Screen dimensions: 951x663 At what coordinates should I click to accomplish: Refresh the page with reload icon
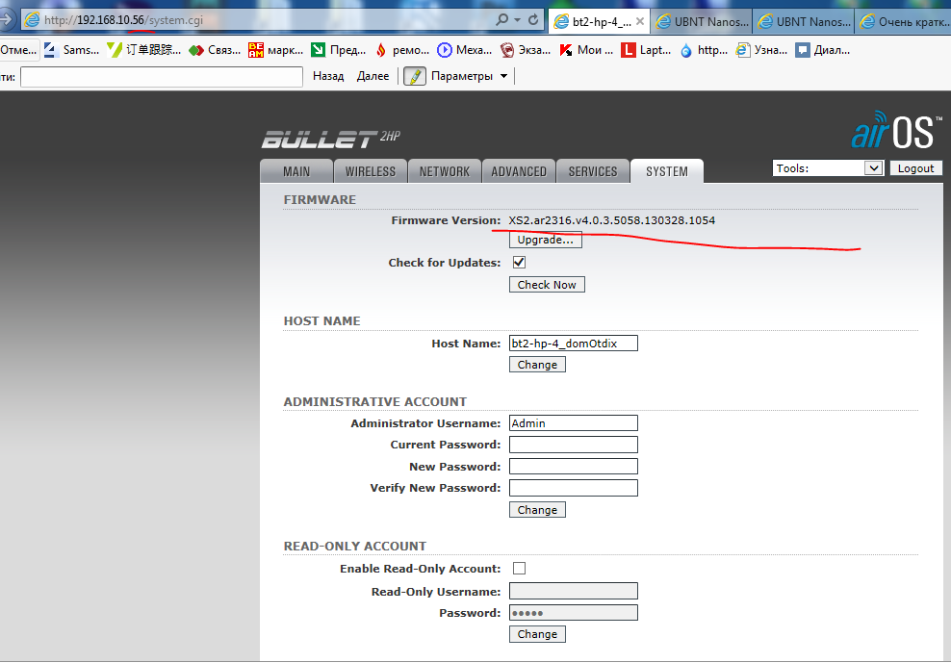pyautogui.click(x=533, y=19)
